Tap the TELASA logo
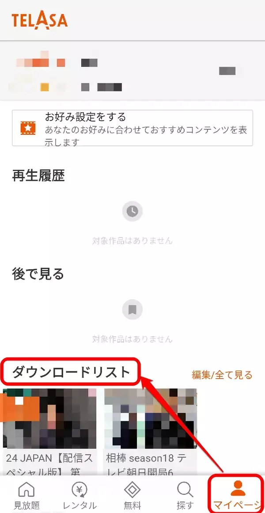The height and width of the screenshot is (513, 265). [40, 21]
